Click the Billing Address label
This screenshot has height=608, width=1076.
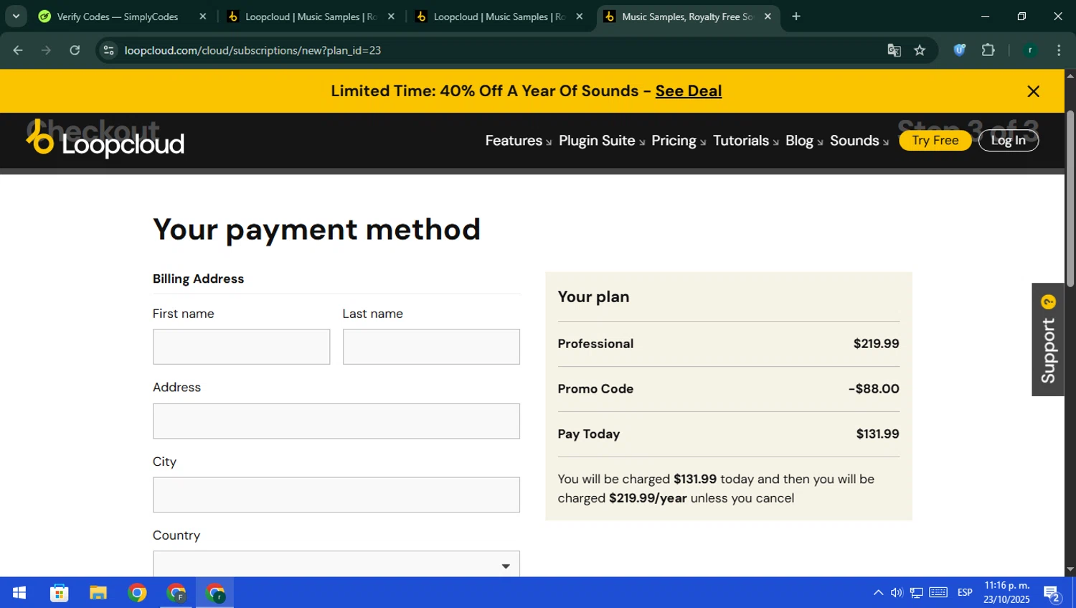(198, 279)
